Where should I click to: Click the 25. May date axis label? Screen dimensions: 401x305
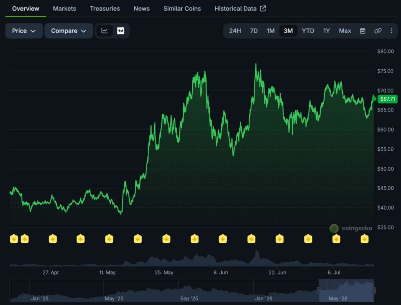tap(164, 273)
